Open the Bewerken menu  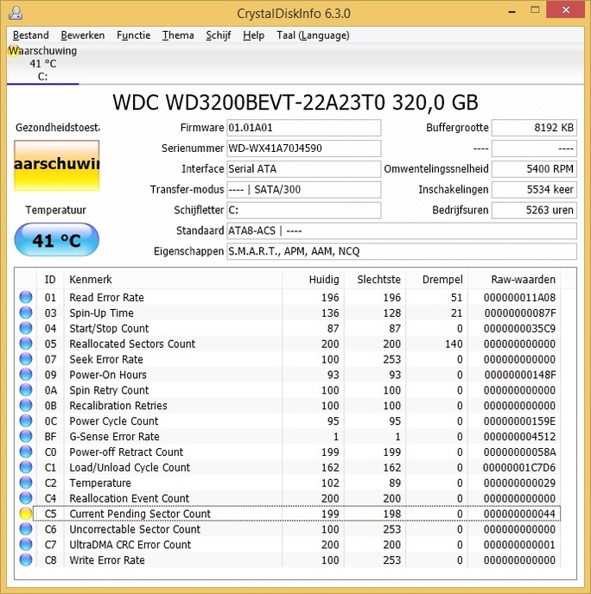(83, 35)
